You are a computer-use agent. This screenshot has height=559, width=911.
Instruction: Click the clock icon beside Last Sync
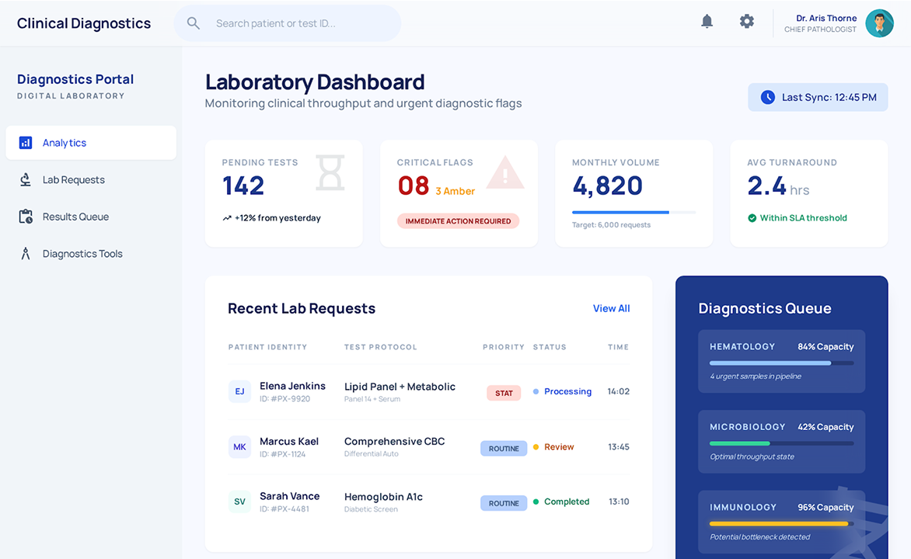768,97
